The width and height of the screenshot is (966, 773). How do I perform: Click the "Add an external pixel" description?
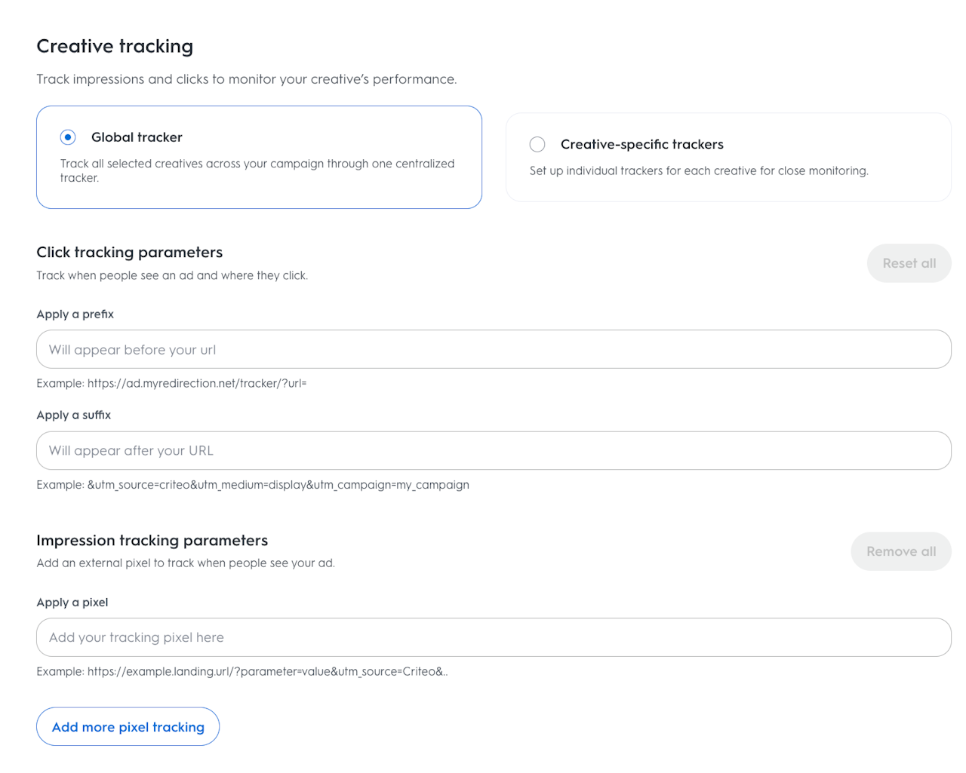coord(186,563)
